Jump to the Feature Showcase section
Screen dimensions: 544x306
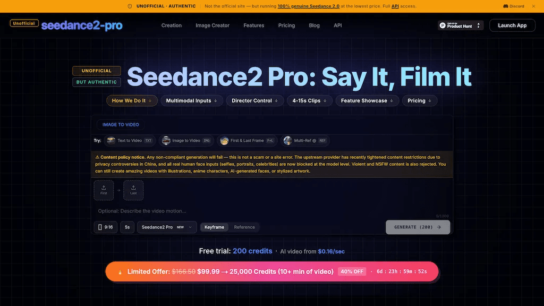367,100
